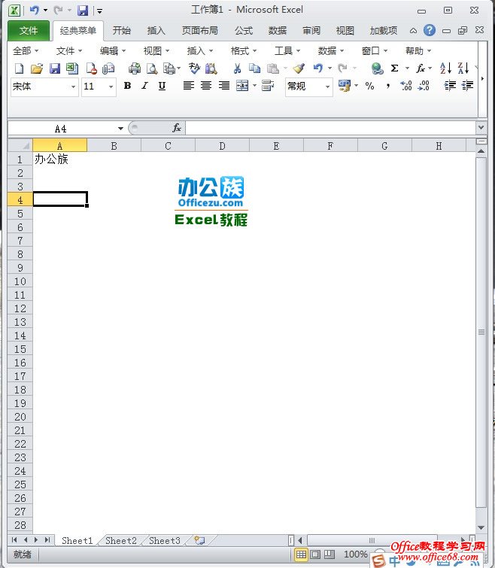Select row 10 header

coord(20,281)
